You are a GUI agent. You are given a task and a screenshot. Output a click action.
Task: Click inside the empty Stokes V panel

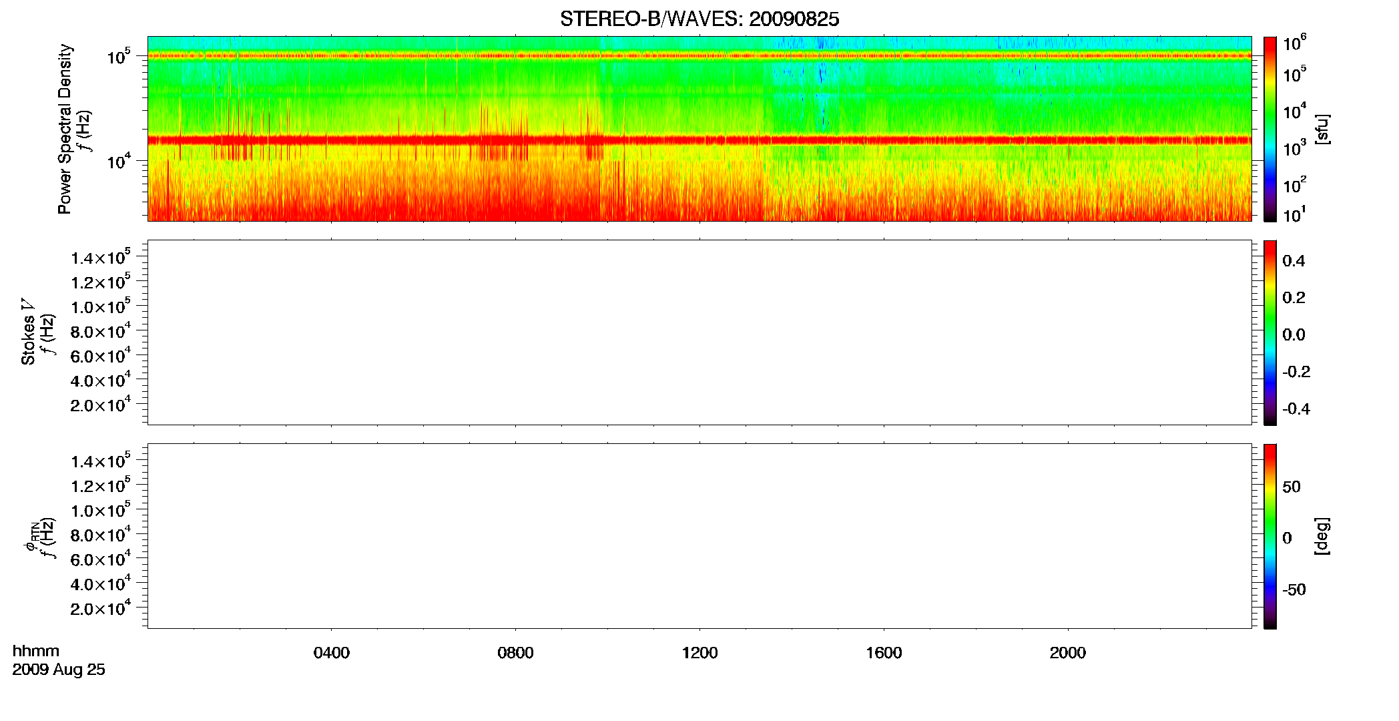tap(699, 332)
